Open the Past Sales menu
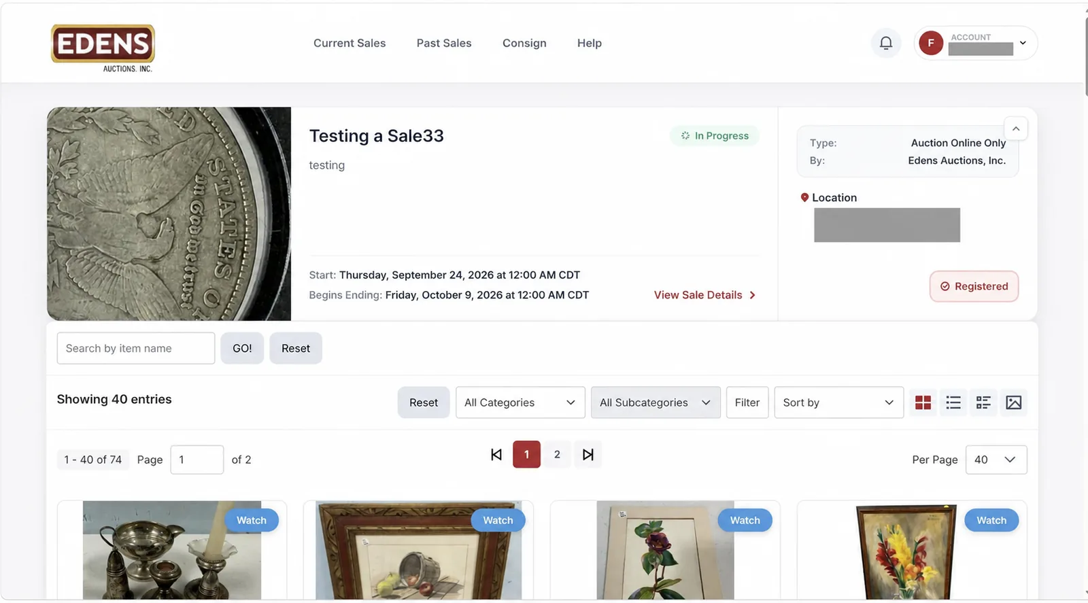This screenshot has width=1088, height=603. point(444,43)
